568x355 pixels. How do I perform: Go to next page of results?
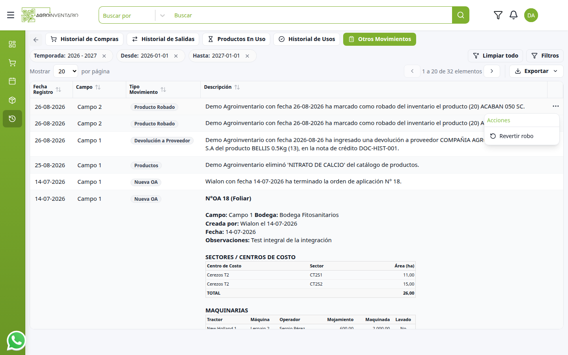pos(492,71)
